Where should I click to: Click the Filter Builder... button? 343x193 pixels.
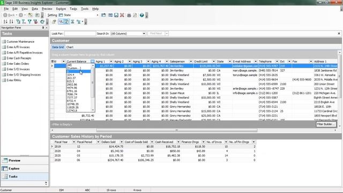(x=326, y=124)
